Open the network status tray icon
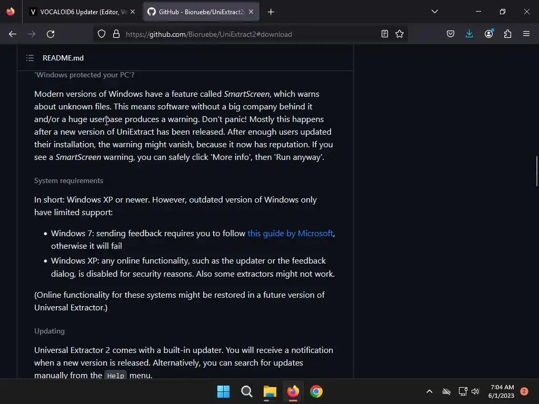 (463, 391)
